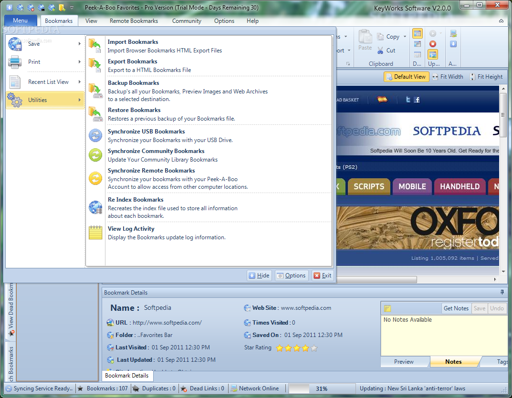Toggle the top highlighted display layout icon
The width and height of the screenshot is (512, 398).
pos(418,33)
